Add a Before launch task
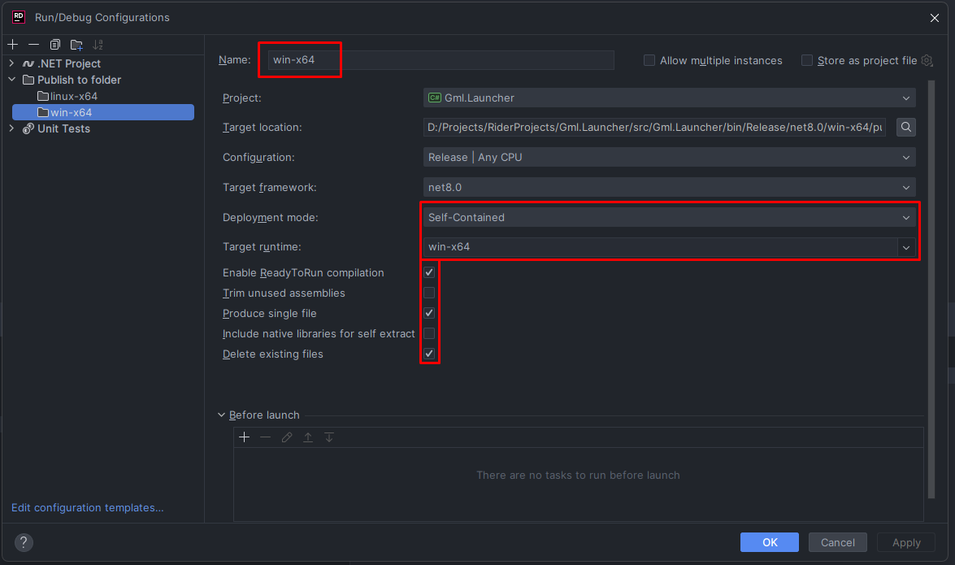The width and height of the screenshot is (955, 565). point(244,437)
